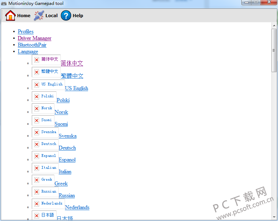Viewport: 278px width, 221px height.
Task: Click the broken image for 简体中文
Action: pos(46,60)
